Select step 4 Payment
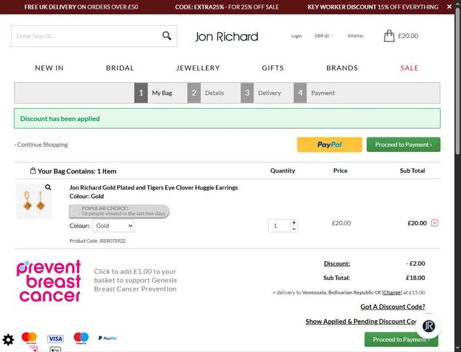Viewport: 461px width, 352px height. [x=315, y=93]
